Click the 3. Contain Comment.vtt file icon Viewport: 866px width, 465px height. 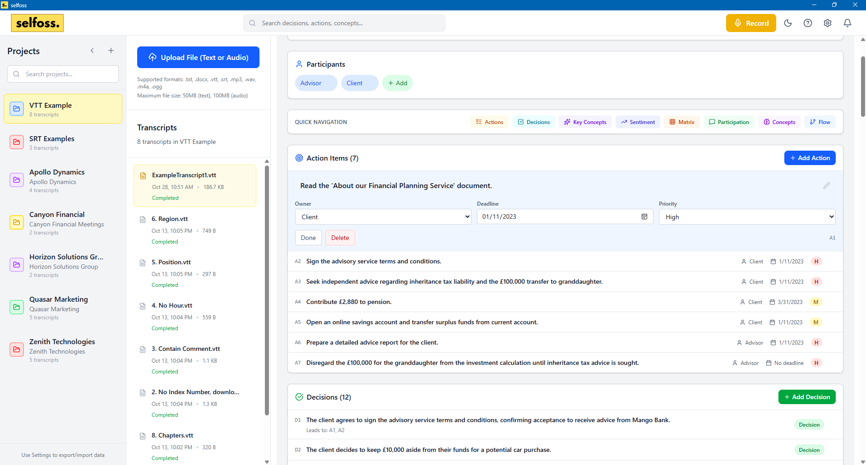coord(143,350)
